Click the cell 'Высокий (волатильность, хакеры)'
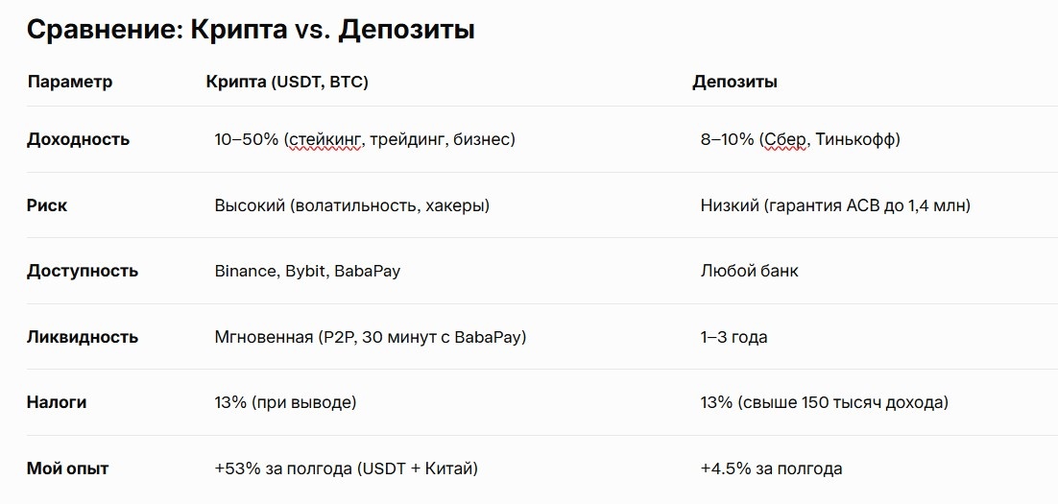This screenshot has width=1058, height=504. pyautogui.click(x=352, y=205)
